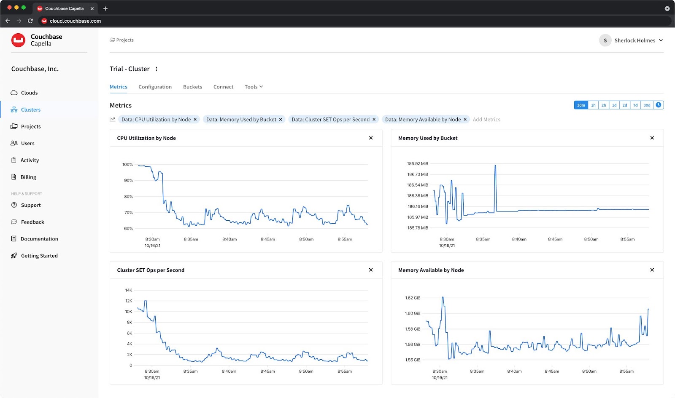Open Feedback from Help & Support
The height and width of the screenshot is (398, 675).
(x=32, y=222)
